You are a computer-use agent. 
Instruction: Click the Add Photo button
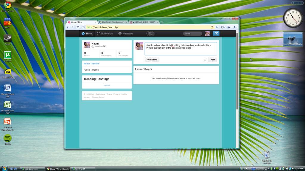[x=152, y=59]
